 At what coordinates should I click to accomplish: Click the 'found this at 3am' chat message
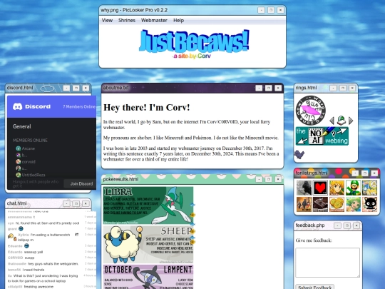(47, 223)
